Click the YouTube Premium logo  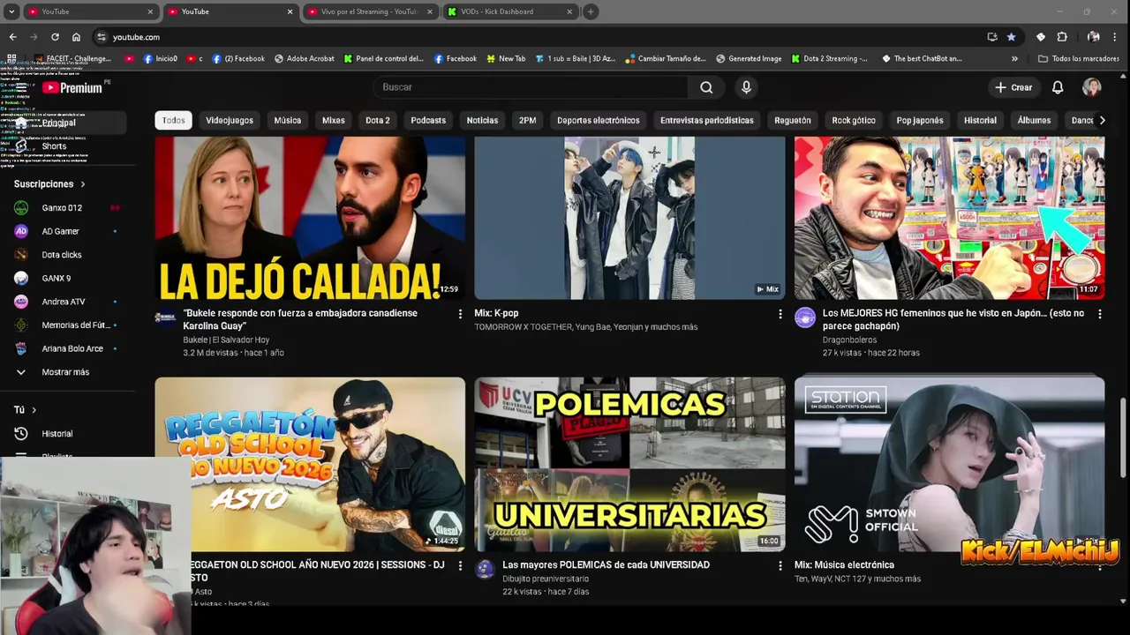click(x=72, y=87)
